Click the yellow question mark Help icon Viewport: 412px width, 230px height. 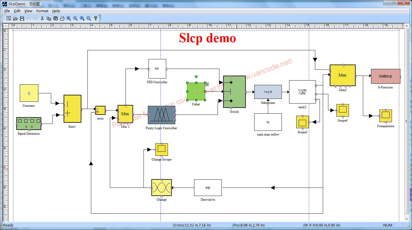tap(96, 19)
